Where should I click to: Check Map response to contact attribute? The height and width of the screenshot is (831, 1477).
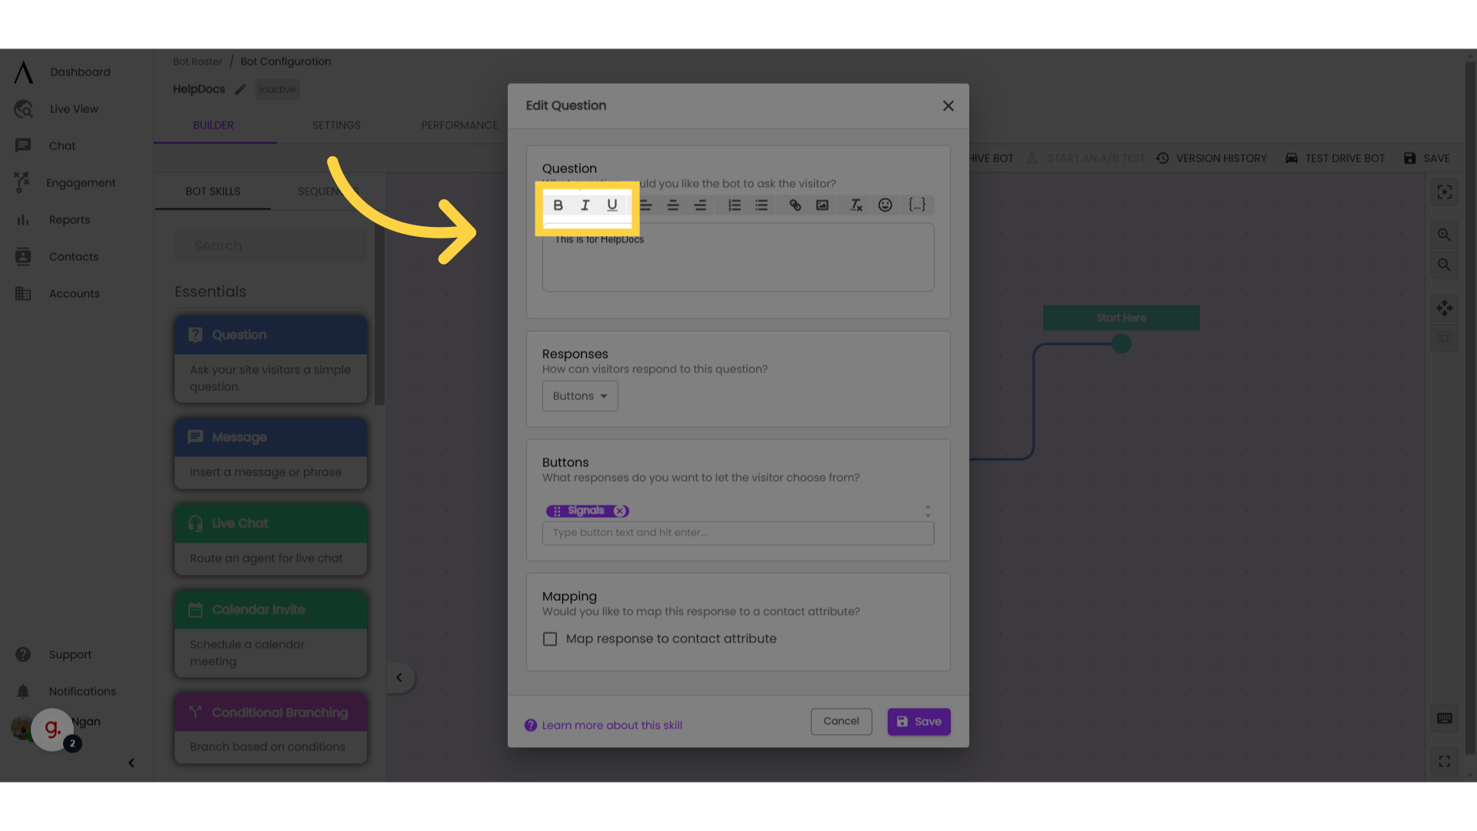(x=550, y=639)
